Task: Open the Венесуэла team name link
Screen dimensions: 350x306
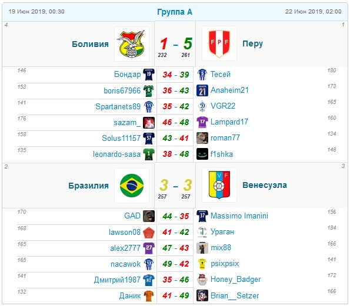Action: (x=265, y=185)
